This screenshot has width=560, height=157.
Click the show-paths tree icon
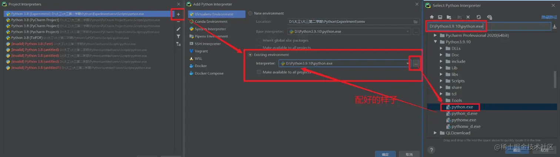point(178,44)
